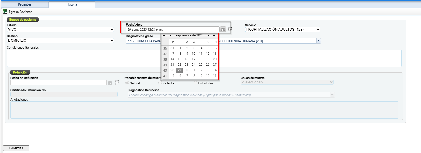Switch to the Historia tab

click(x=72, y=4)
